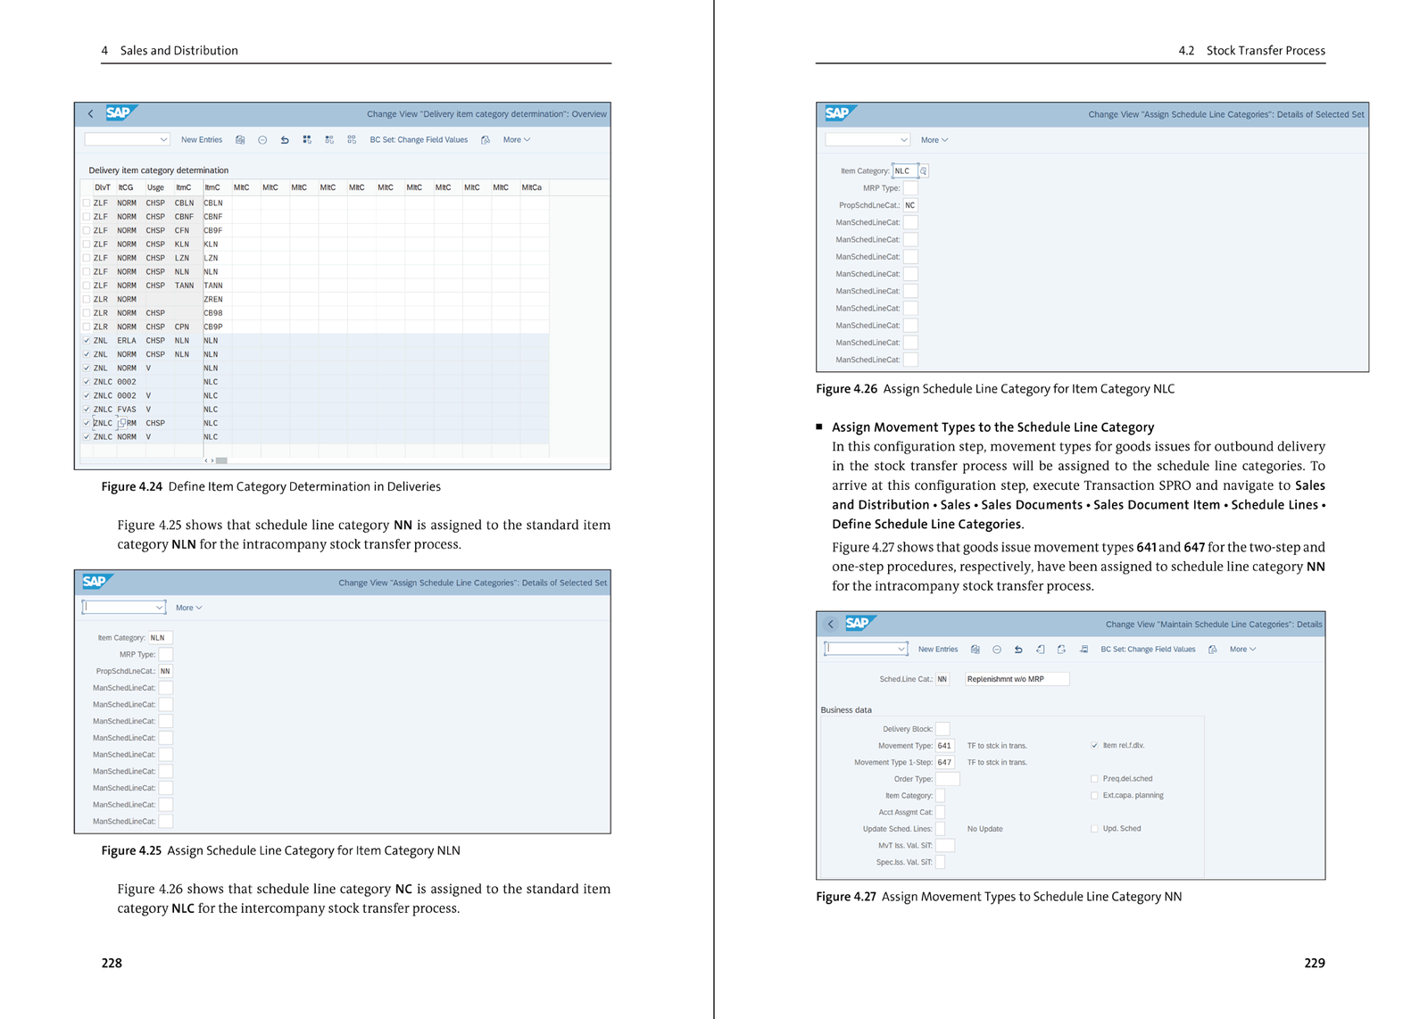The height and width of the screenshot is (1019, 1428).
Task: Click MItCa column header
Action: point(532,188)
